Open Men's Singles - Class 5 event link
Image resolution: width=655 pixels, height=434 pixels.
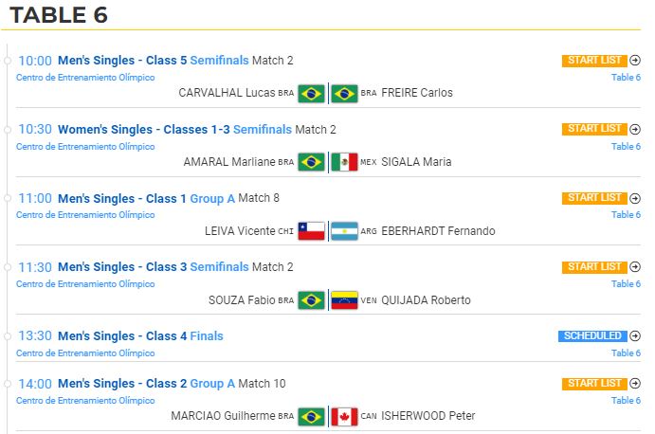pyautogui.click(x=122, y=60)
